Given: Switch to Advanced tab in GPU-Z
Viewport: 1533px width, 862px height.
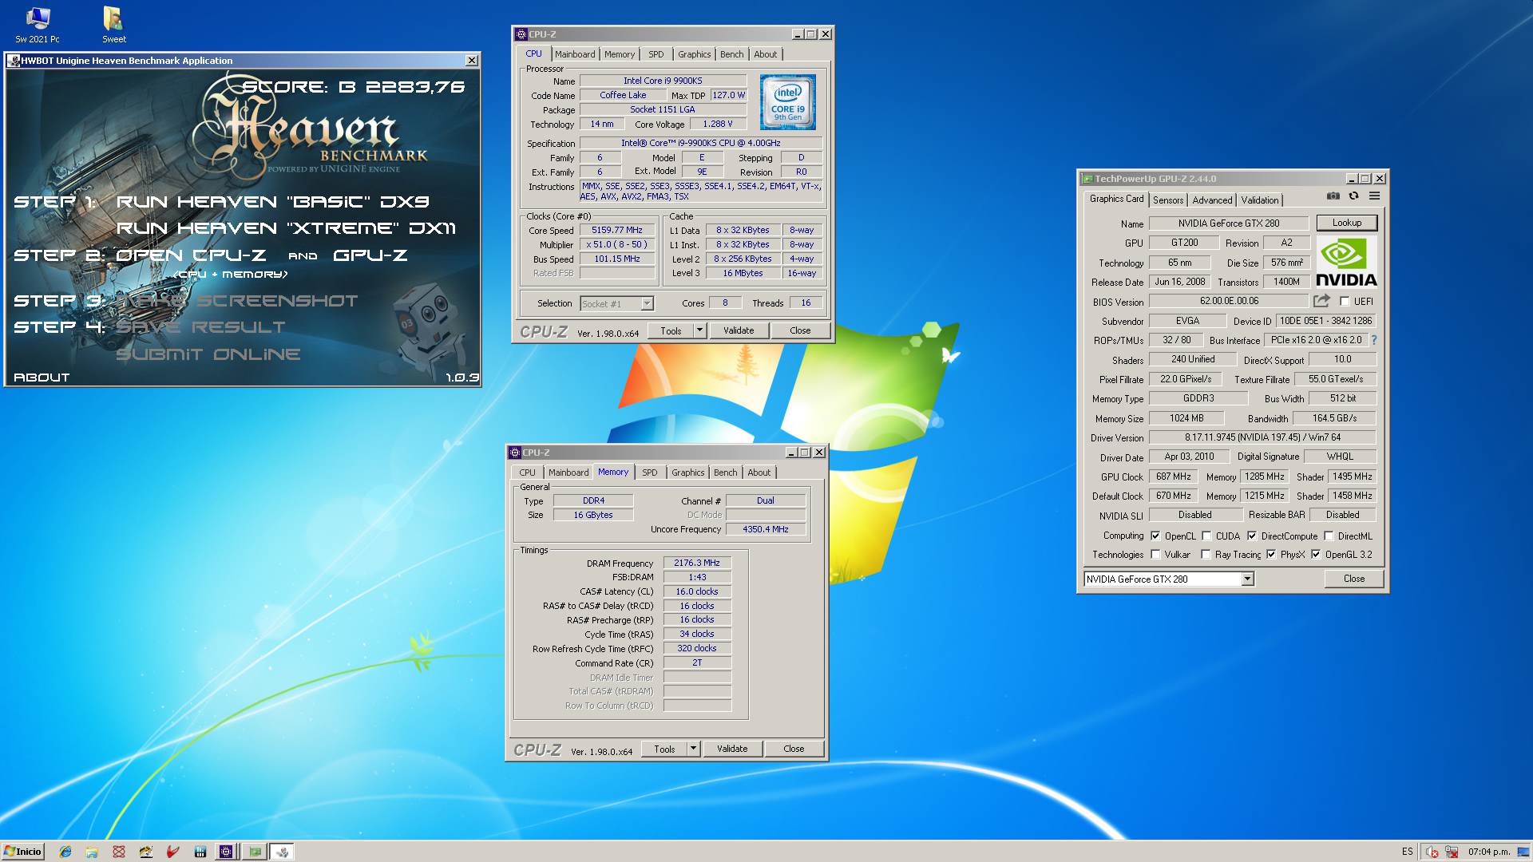Looking at the screenshot, I should coord(1212,200).
